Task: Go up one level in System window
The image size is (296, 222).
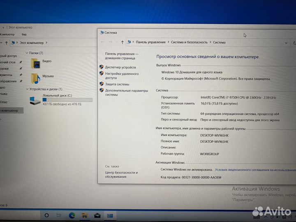Action: pyautogui.click(x=123, y=42)
